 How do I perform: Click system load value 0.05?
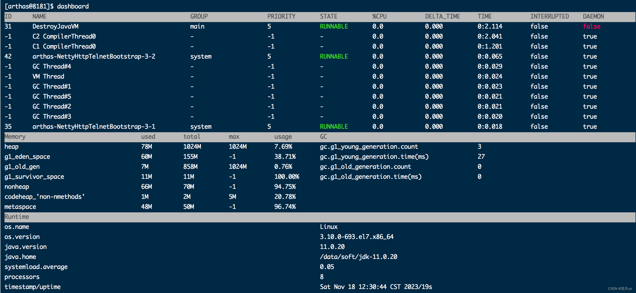(327, 267)
